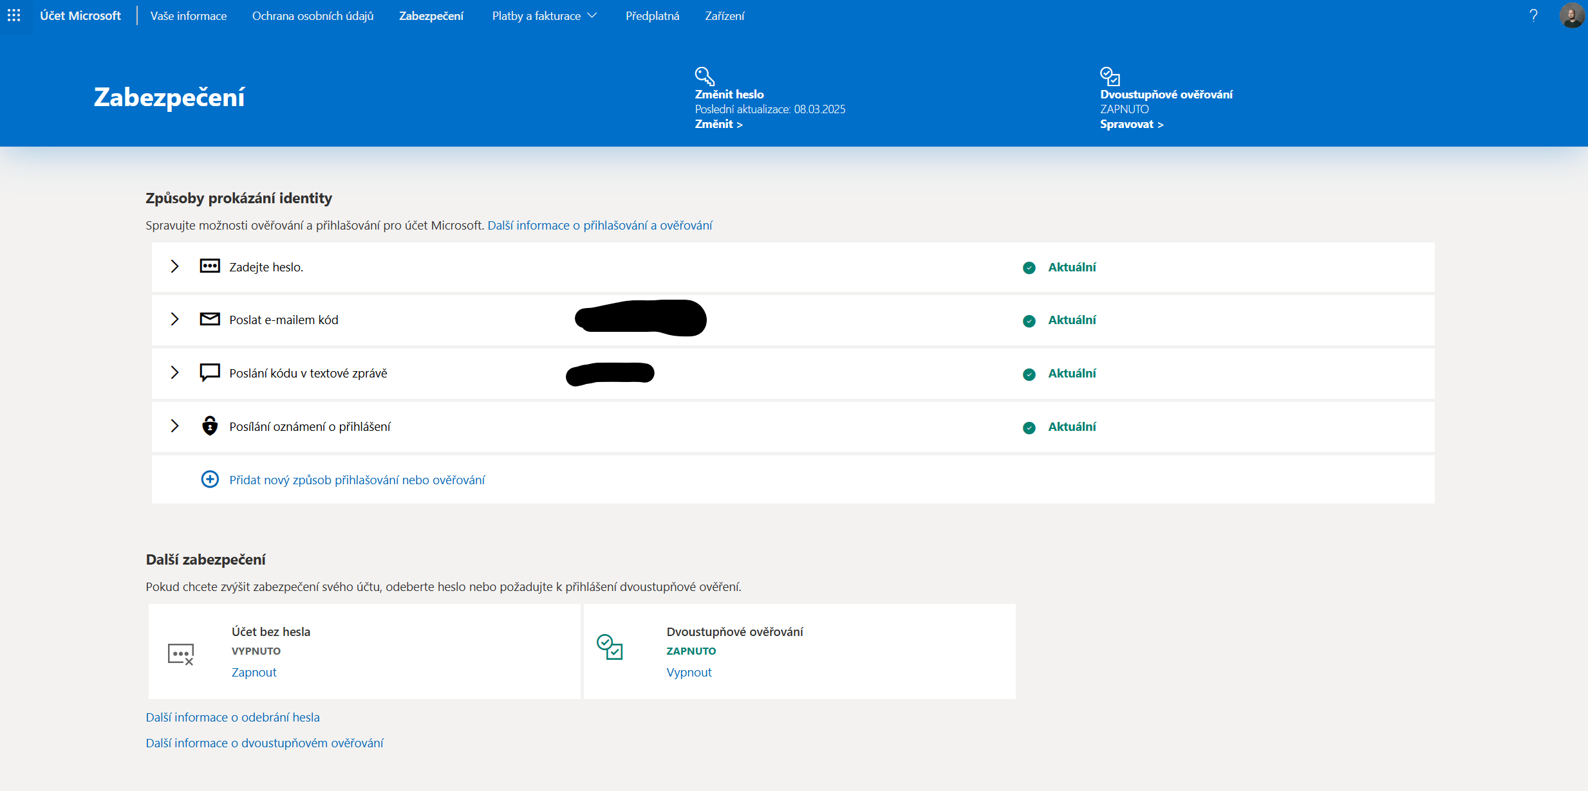Image resolution: width=1588 pixels, height=791 pixels.
Task: Open the account profile picture menu
Action: point(1572,15)
